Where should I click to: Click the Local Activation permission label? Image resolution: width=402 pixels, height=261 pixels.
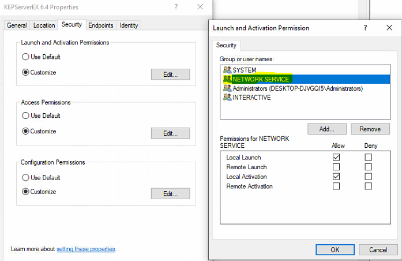point(246,177)
